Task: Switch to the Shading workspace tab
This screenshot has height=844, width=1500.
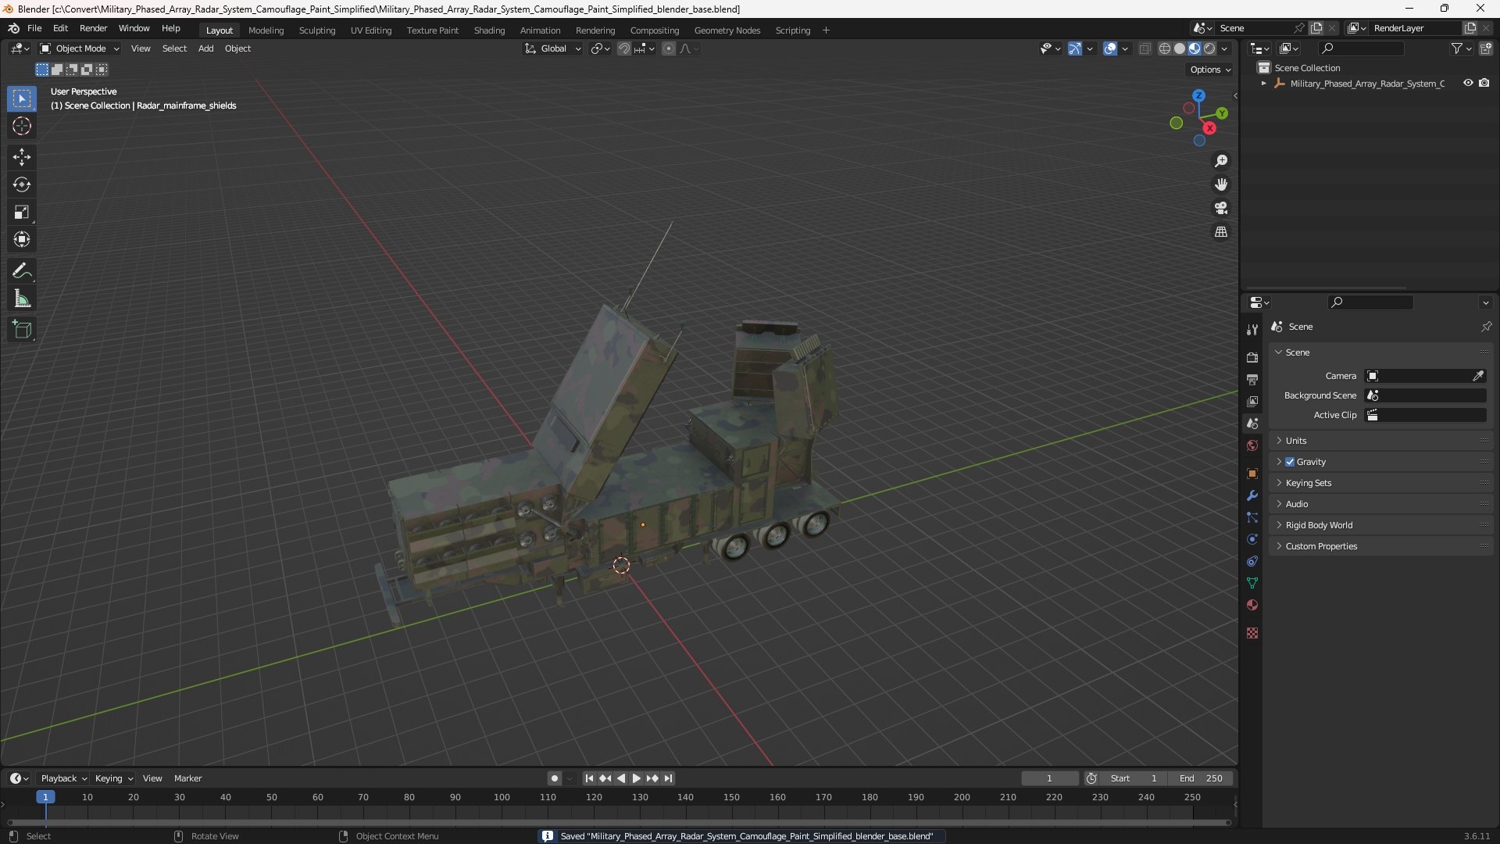Action: coord(489,30)
